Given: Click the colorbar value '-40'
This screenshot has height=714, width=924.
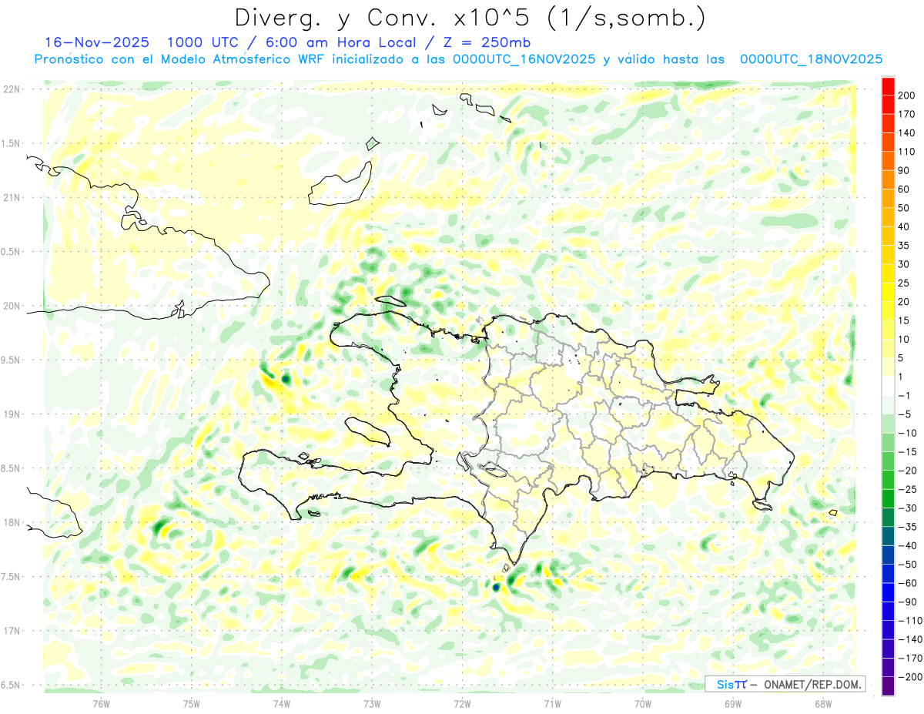Looking at the screenshot, I should point(909,546).
